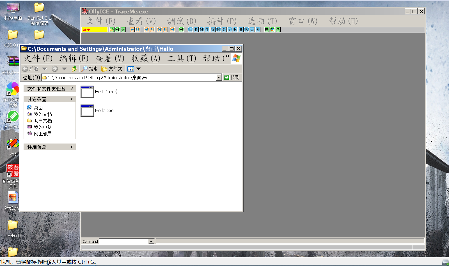Viewport: 449px width, 266px height.
Task: Open Patches window via slash button
Action: pos(230,29)
